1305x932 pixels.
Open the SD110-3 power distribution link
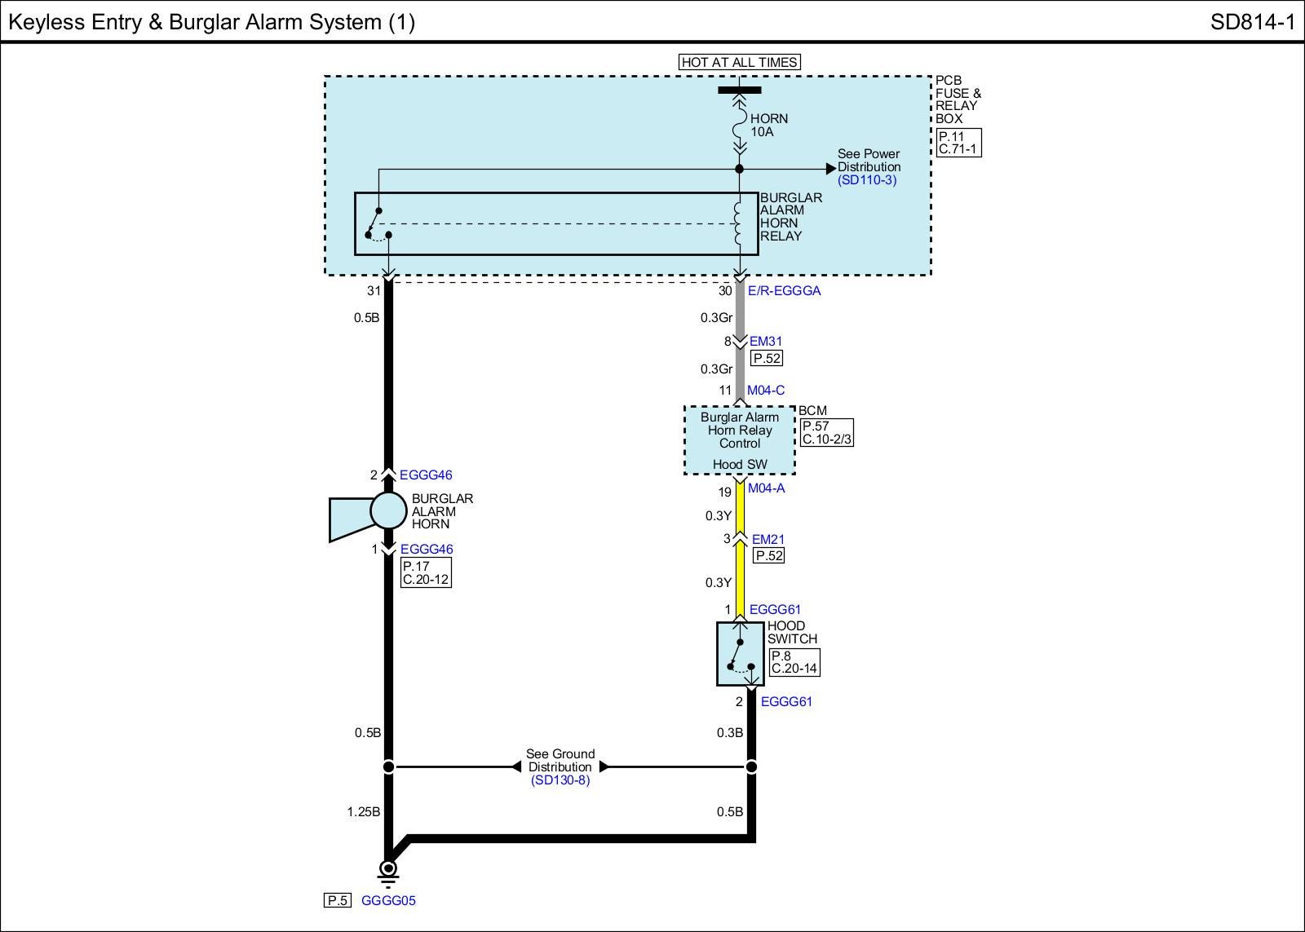pyautogui.click(x=867, y=180)
